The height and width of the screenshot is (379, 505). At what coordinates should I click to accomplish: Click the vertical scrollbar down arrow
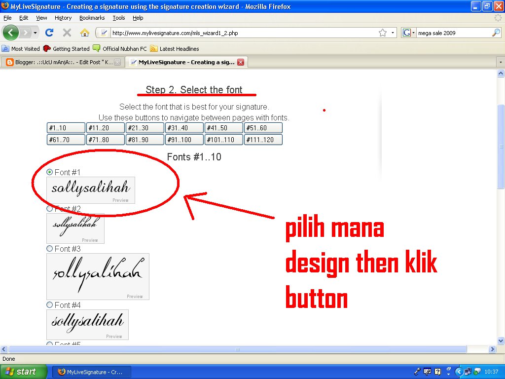click(501, 341)
